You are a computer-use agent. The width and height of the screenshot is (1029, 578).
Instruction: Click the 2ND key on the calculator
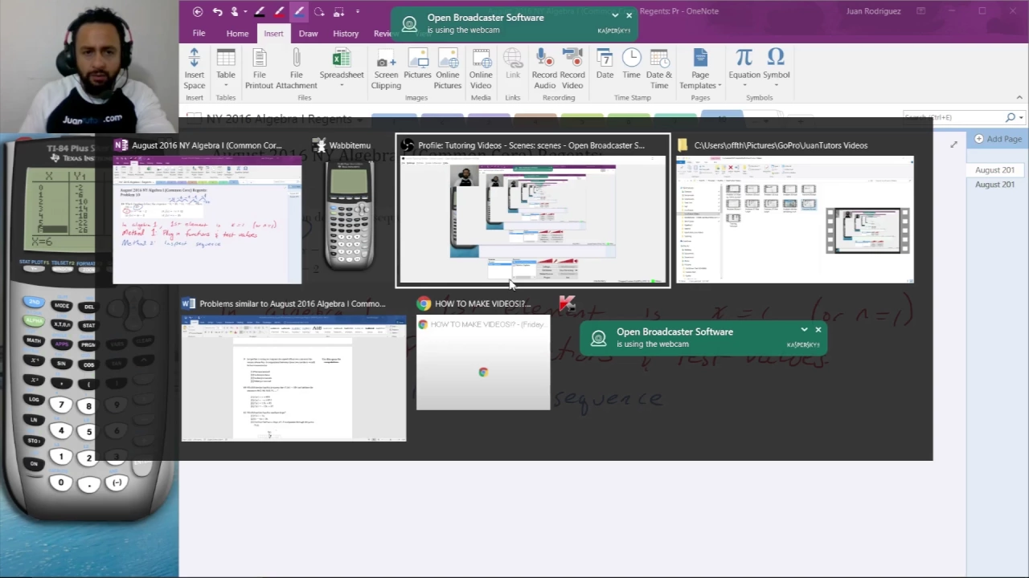point(34,303)
